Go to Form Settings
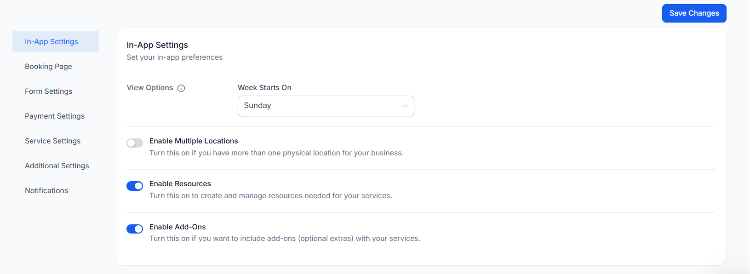 coord(48,91)
